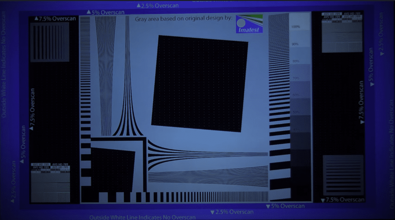This screenshot has width=395, height=220.
Task: Select the 100% gray patch
Action: [x=300, y=22]
